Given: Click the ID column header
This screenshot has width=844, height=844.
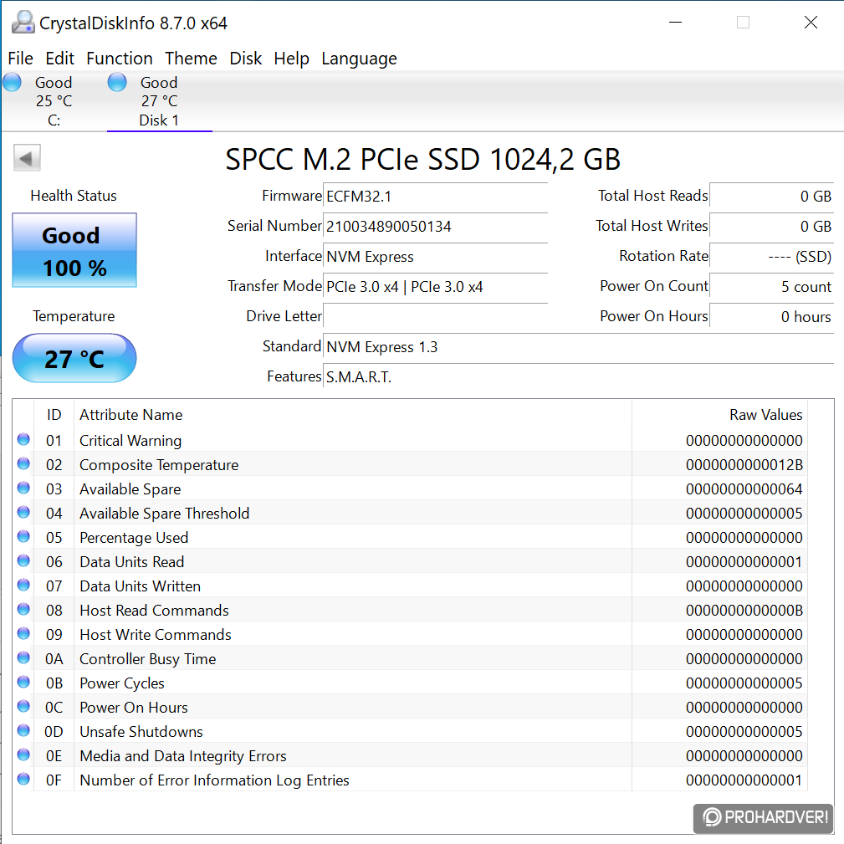Looking at the screenshot, I should pos(54,414).
